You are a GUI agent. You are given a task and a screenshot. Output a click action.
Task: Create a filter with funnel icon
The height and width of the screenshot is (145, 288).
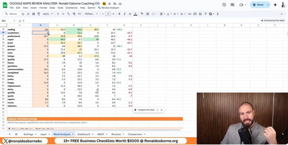[206, 14]
